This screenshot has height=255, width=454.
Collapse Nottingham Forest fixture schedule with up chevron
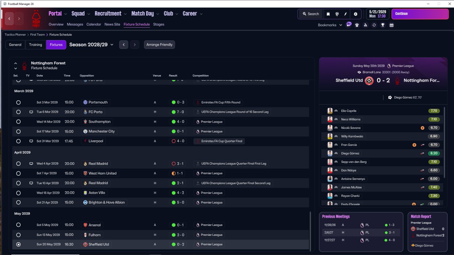tap(16, 63)
